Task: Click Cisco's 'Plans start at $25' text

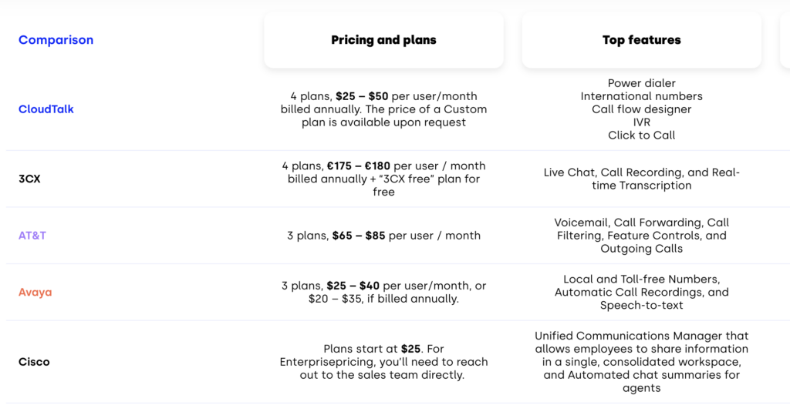Action: coord(383,349)
